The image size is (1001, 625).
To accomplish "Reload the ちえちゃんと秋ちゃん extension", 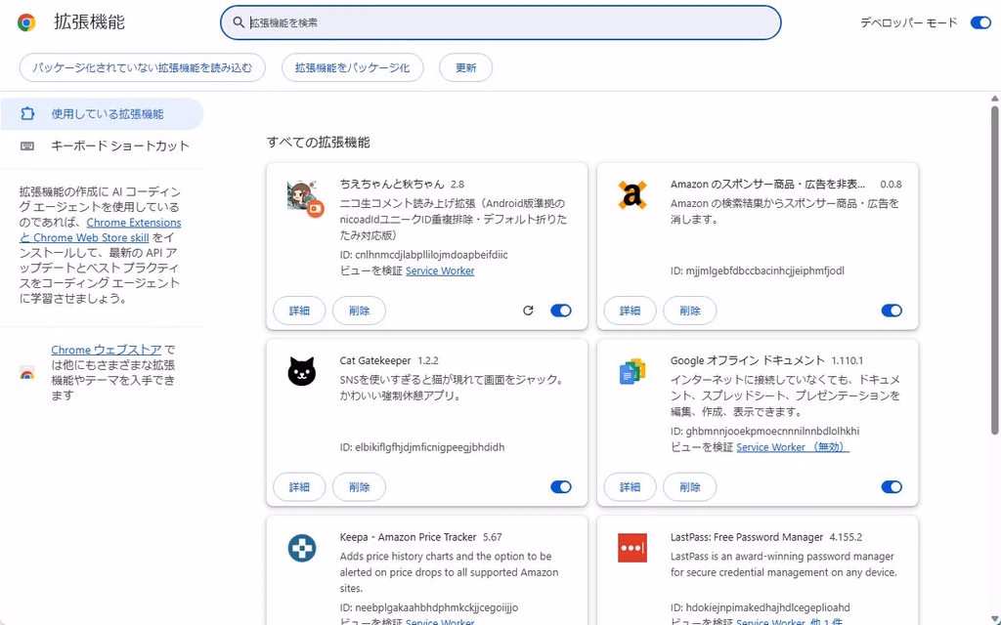I will 528,311.
